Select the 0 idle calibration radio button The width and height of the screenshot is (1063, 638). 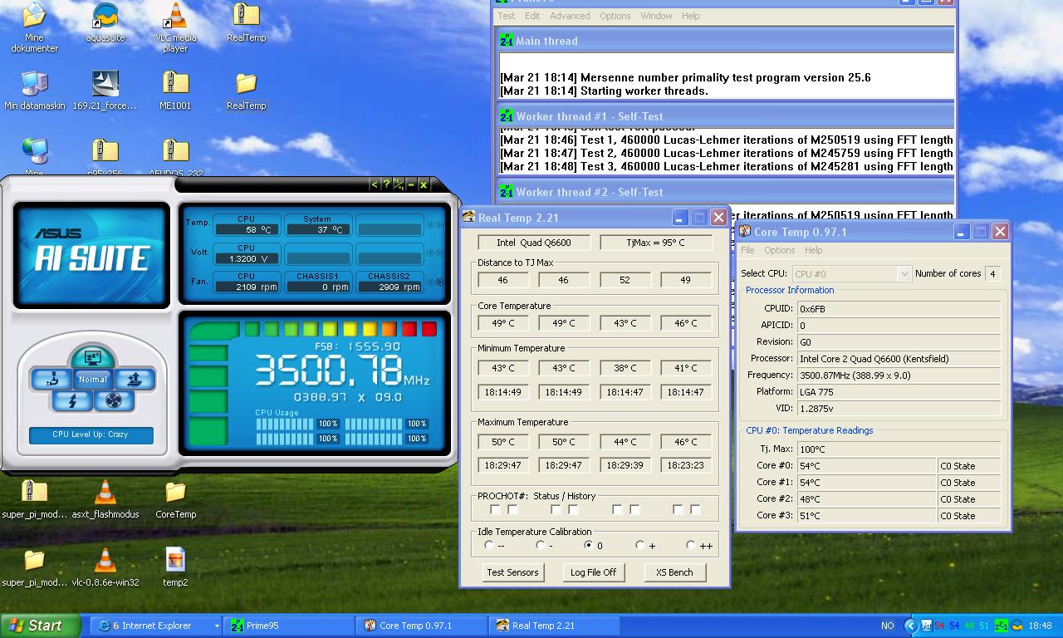tap(589, 545)
